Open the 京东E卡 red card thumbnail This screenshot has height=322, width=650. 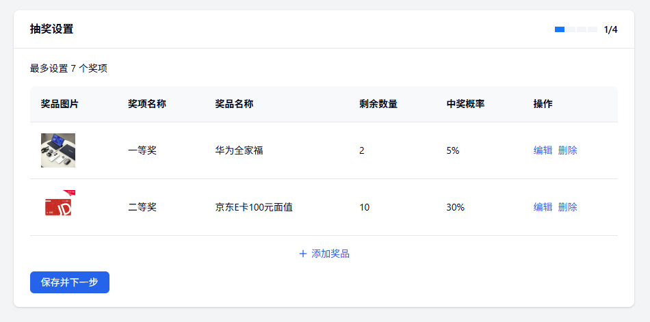point(59,206)
